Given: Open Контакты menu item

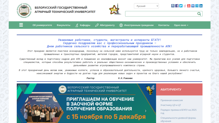Looking at the screenshot, I should (164, 25).
